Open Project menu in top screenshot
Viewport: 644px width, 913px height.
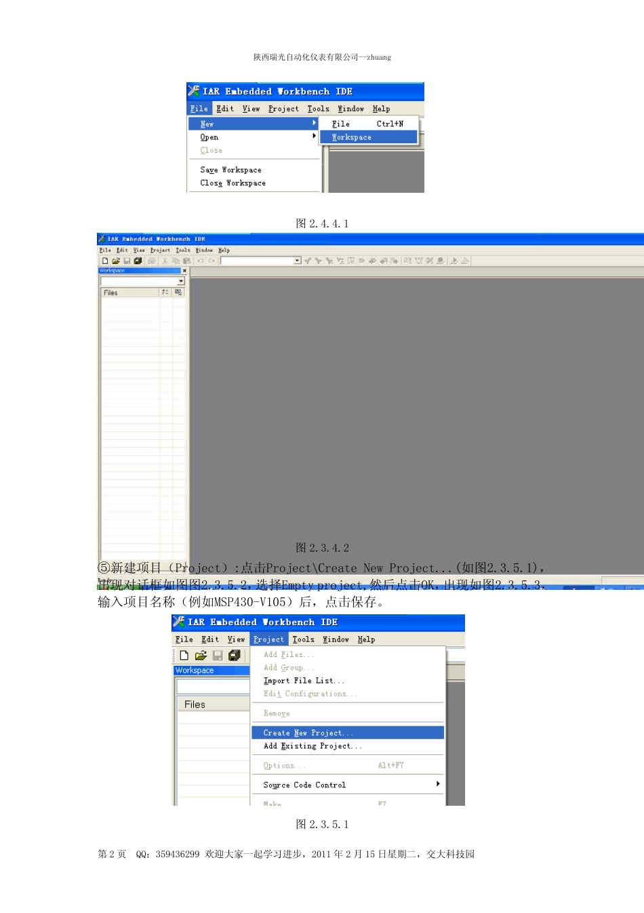tap(283, 109)
